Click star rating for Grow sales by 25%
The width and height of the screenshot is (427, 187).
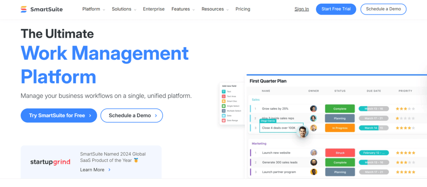(405, 109)
